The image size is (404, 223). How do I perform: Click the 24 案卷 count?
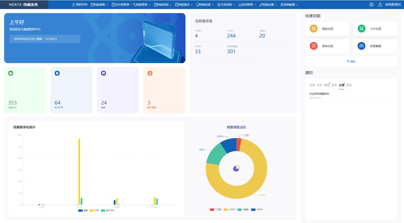pyautogui.click(x=104, y=103)
